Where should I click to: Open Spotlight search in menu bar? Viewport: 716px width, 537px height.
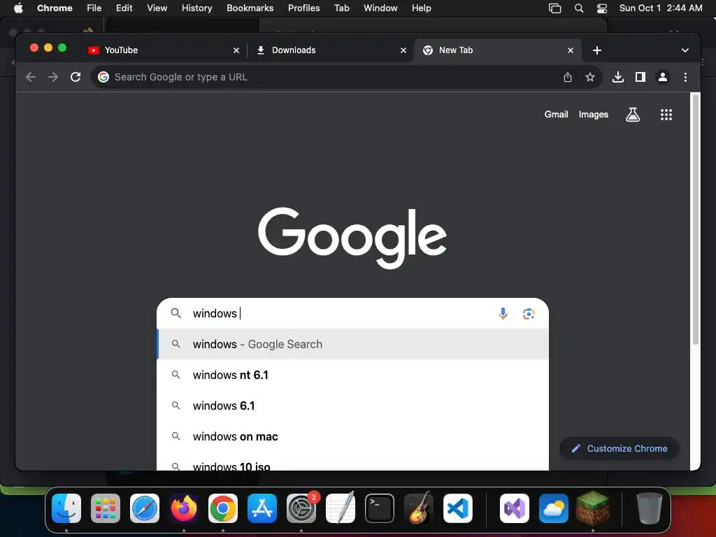click(x=579, y=8)
